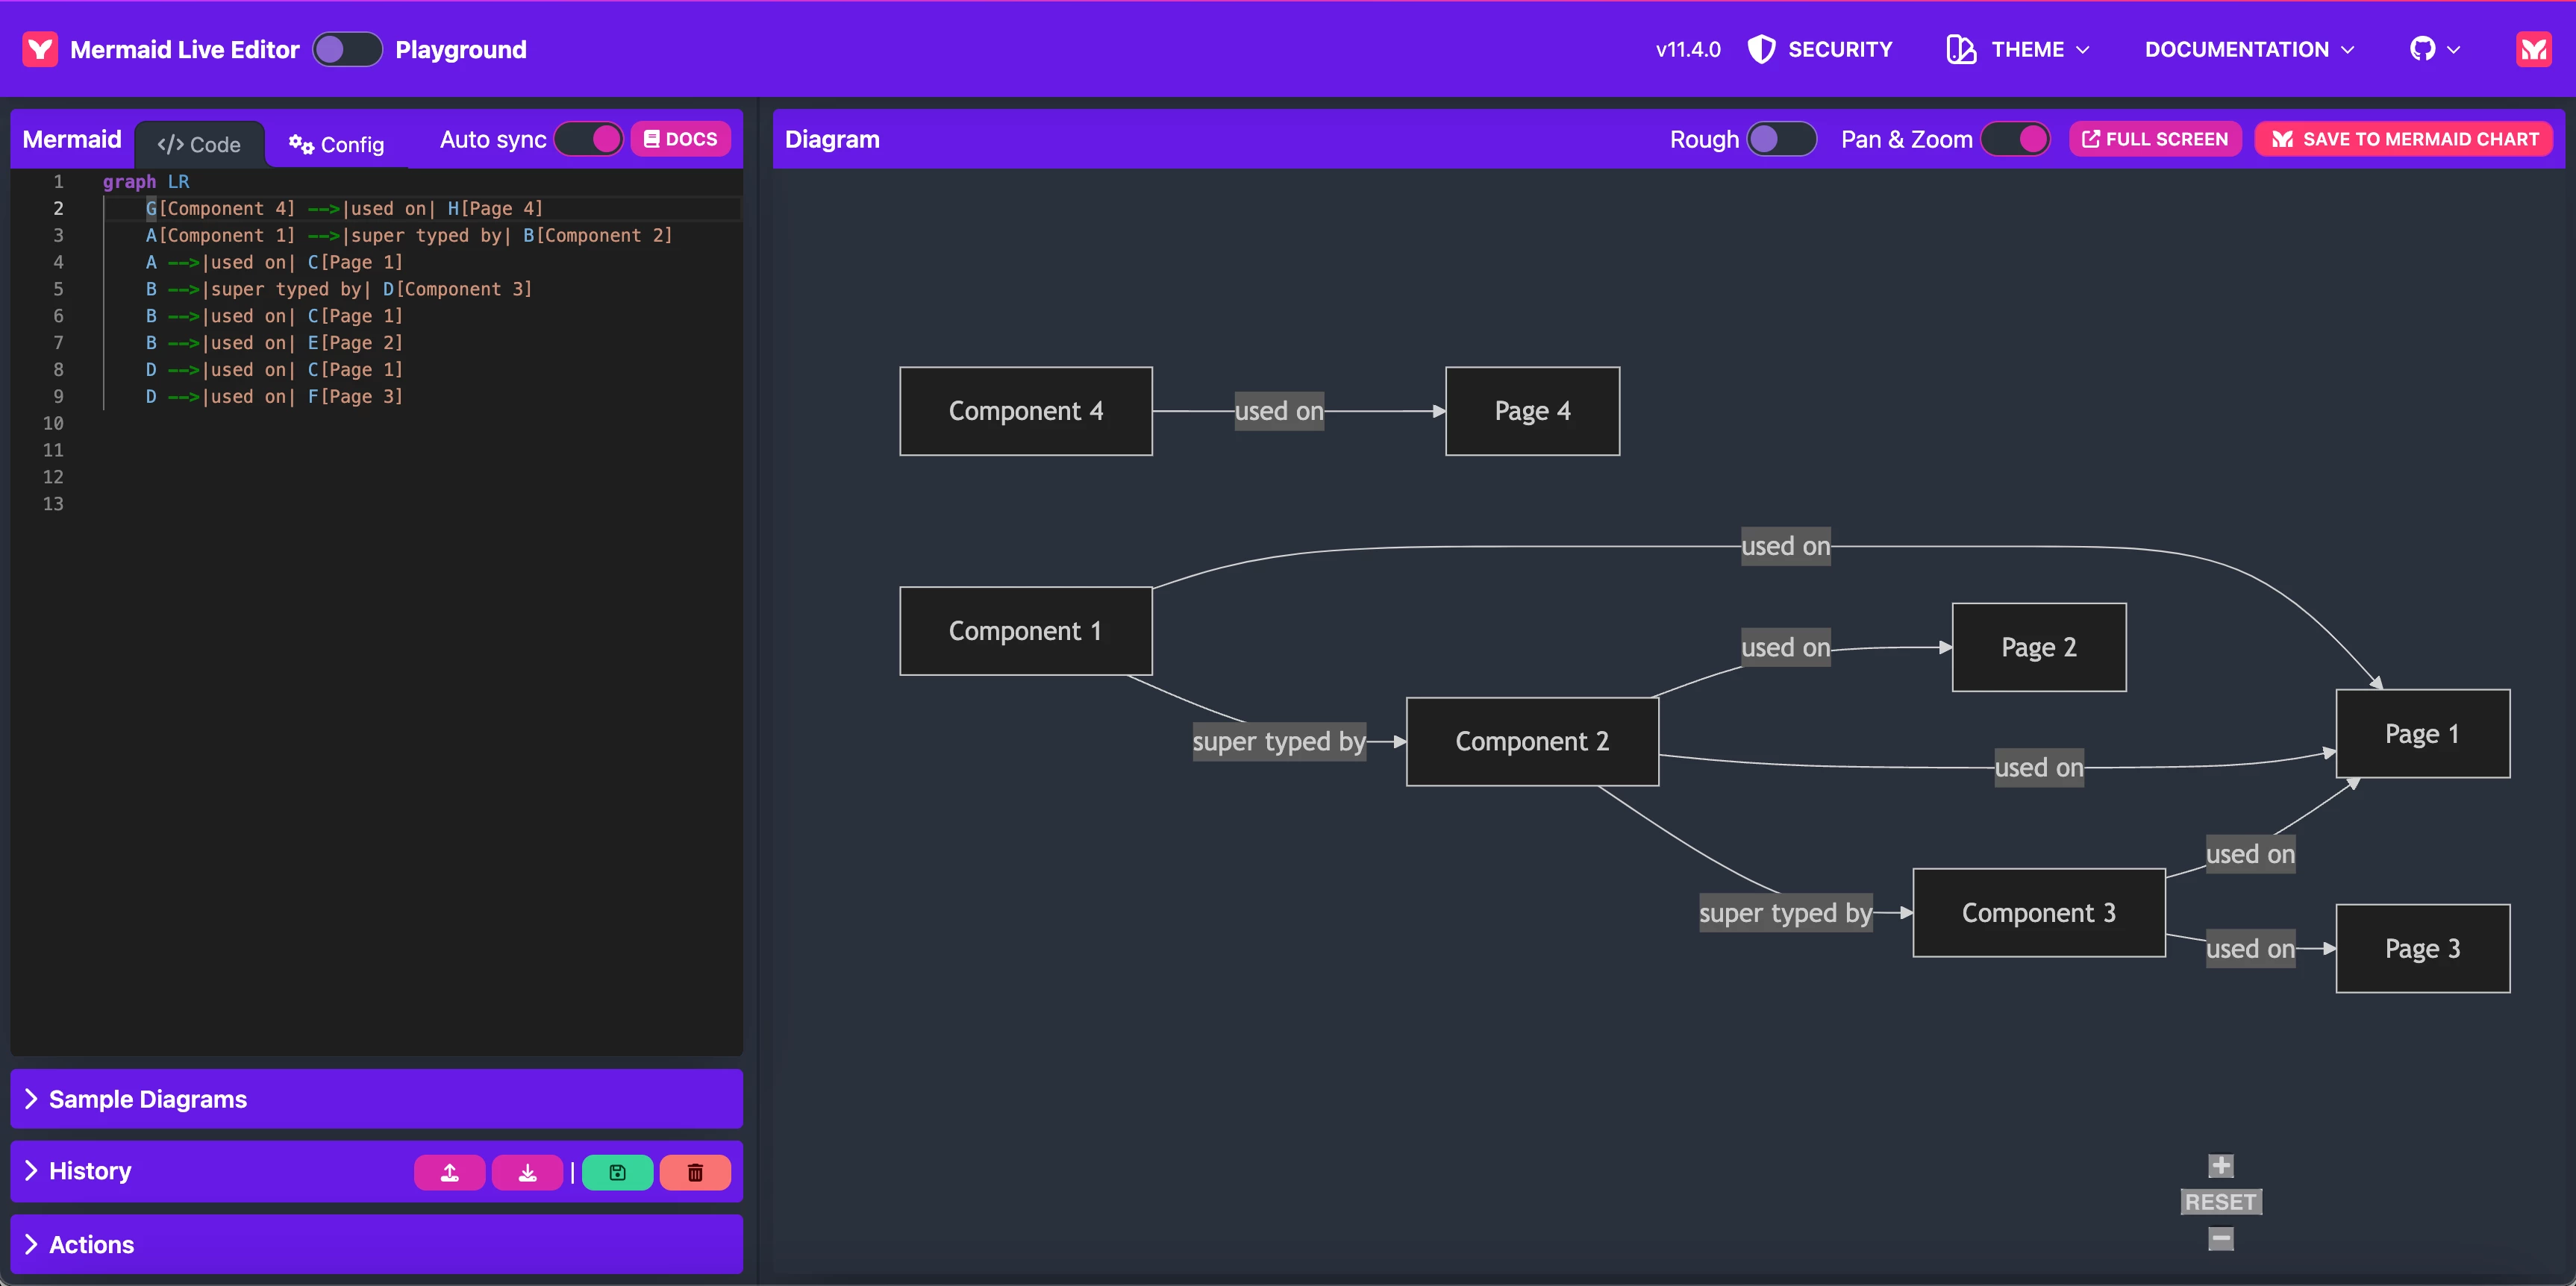Turn off Pan & Zoom toggle
2576x1286 pixels.
(2015, 139)
